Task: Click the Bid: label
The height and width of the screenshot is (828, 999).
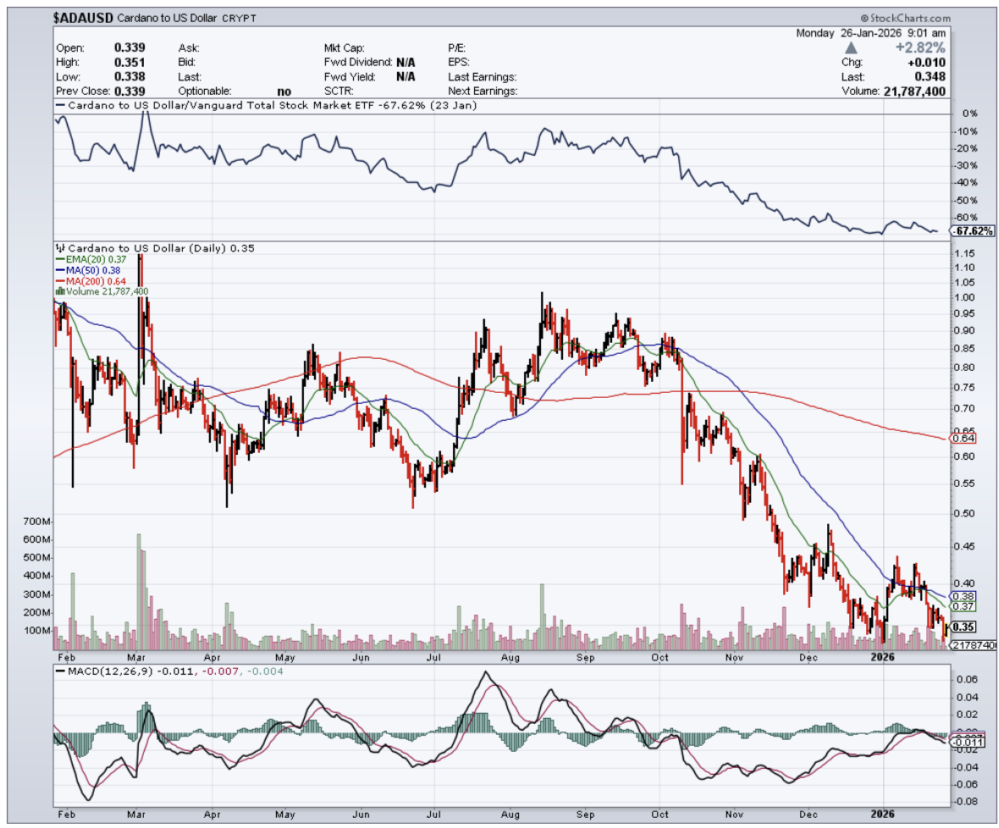Action: point(186,63)
